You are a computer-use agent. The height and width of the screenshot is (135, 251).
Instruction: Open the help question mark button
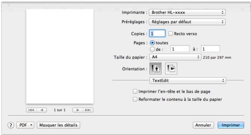pos(11,125)
